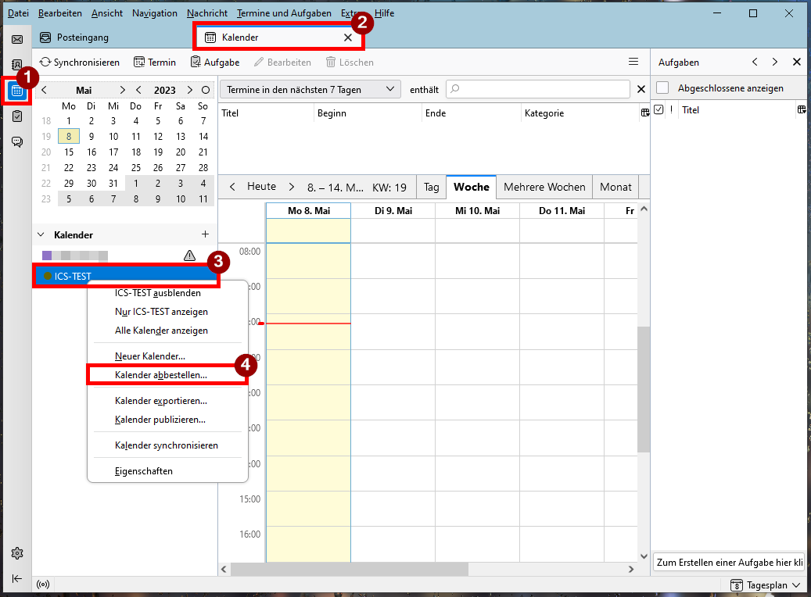Image resolution: width=811 pixels, height=597 pixels.
Task: Collapse the spaces toolbar arrow icon
Action: coord(17,578)
